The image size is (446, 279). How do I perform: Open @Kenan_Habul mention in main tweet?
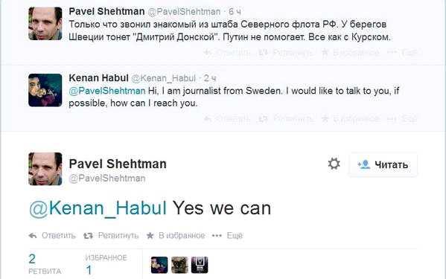click(x=98, y=208)
